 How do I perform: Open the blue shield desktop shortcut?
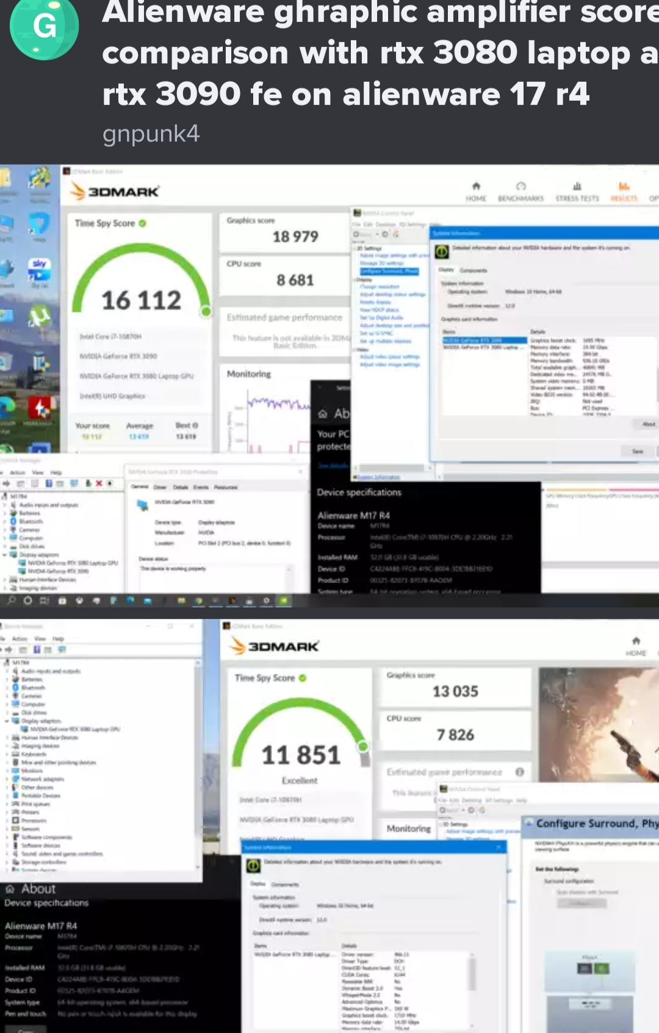click(39, 223)
